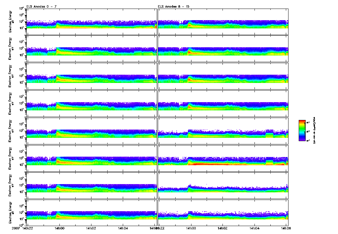Click the rainbow color scale bar
This screenshot has width=338, height=234.
pyautogui.click(x=302, y=131)
